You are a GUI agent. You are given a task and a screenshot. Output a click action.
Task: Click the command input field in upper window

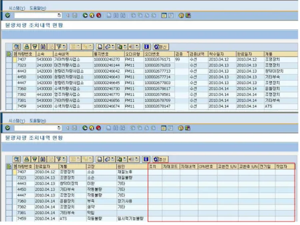tap(36, 16)
